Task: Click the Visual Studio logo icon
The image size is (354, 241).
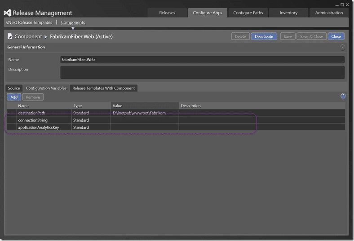Action: point(8,13)
